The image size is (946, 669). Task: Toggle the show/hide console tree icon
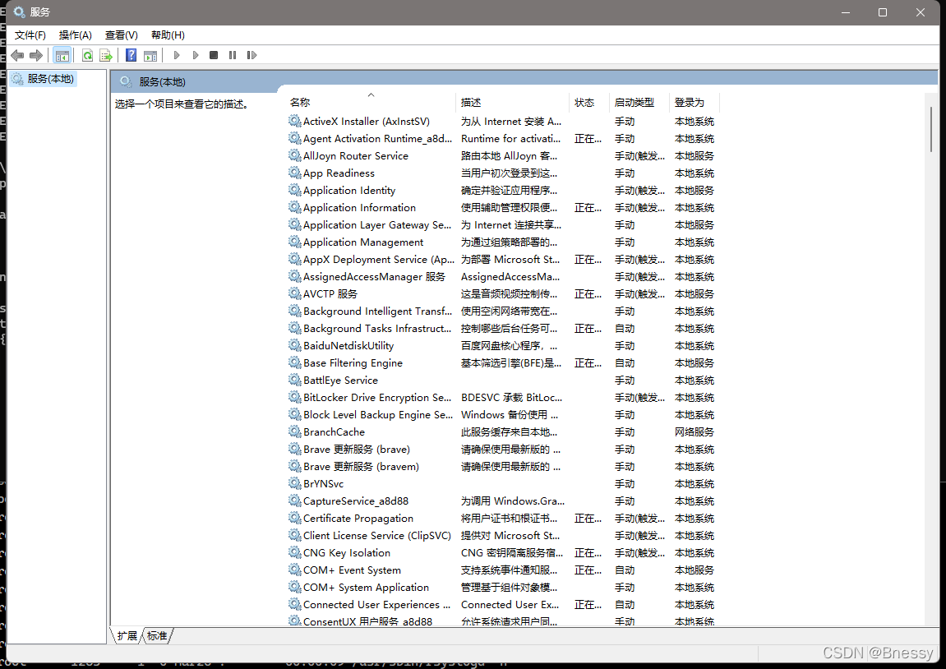[x=62, y=56]
